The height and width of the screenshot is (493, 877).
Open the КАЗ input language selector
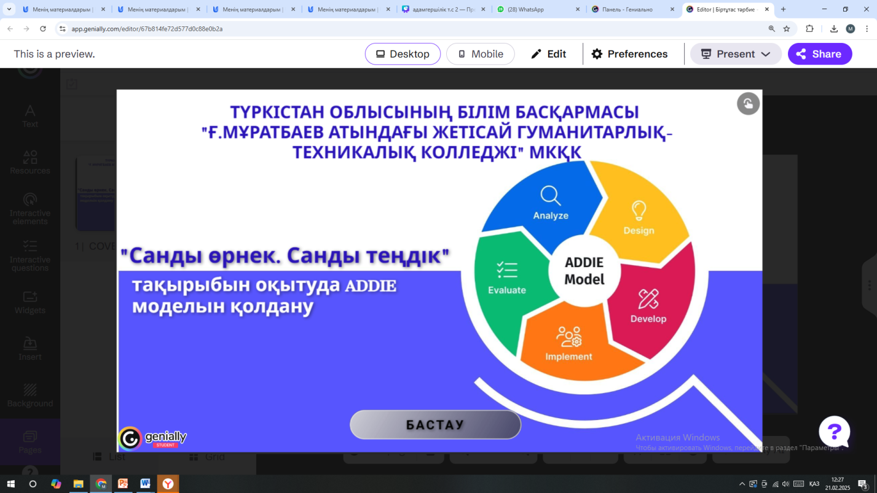[x=814, y=484]
